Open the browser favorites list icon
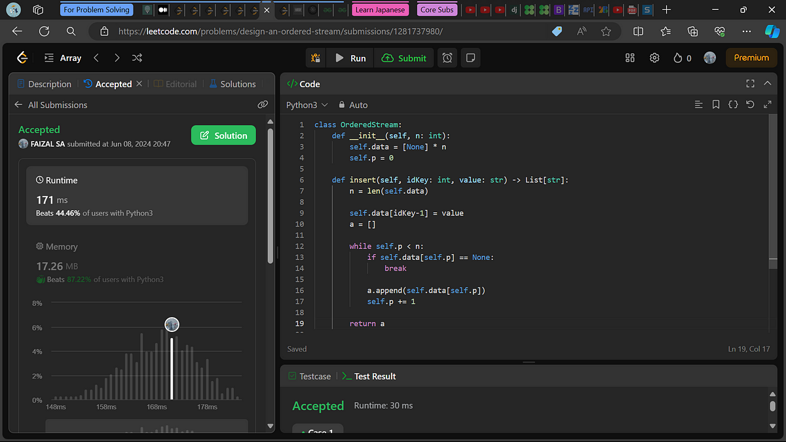Screen dimensions: 786x442 [665, 31]
